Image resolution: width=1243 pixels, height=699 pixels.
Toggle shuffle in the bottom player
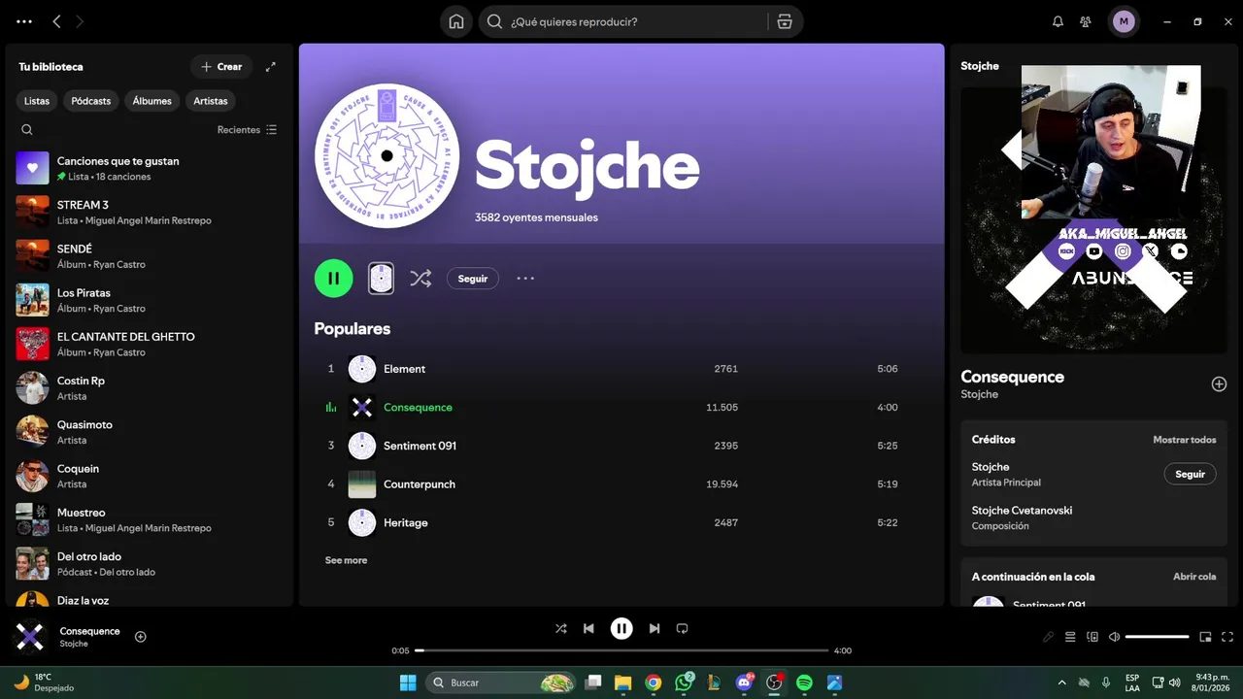(x=560, y=628)
